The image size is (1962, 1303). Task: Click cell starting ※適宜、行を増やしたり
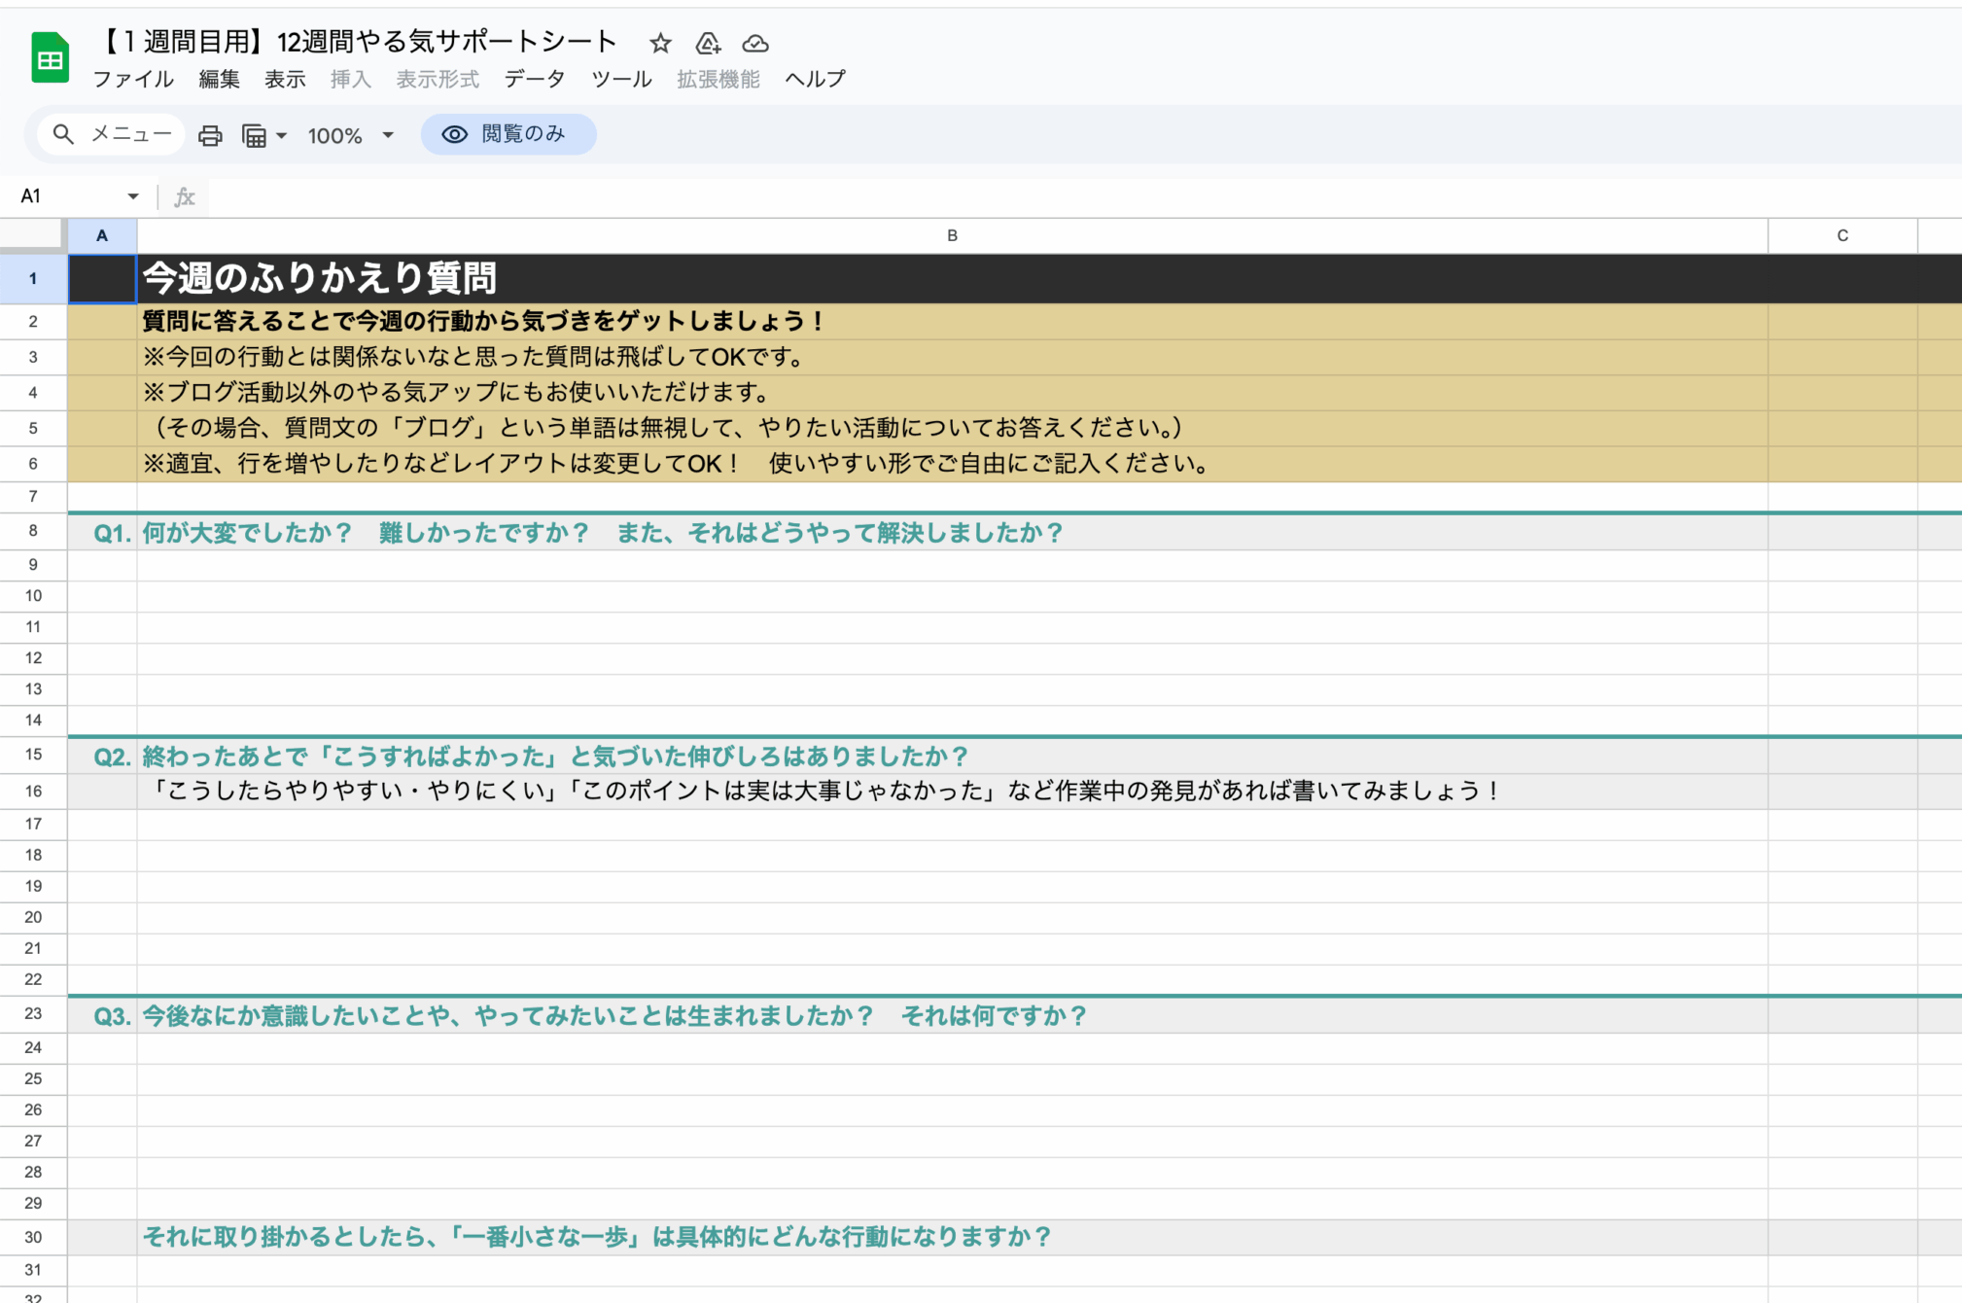pos(952,464)
